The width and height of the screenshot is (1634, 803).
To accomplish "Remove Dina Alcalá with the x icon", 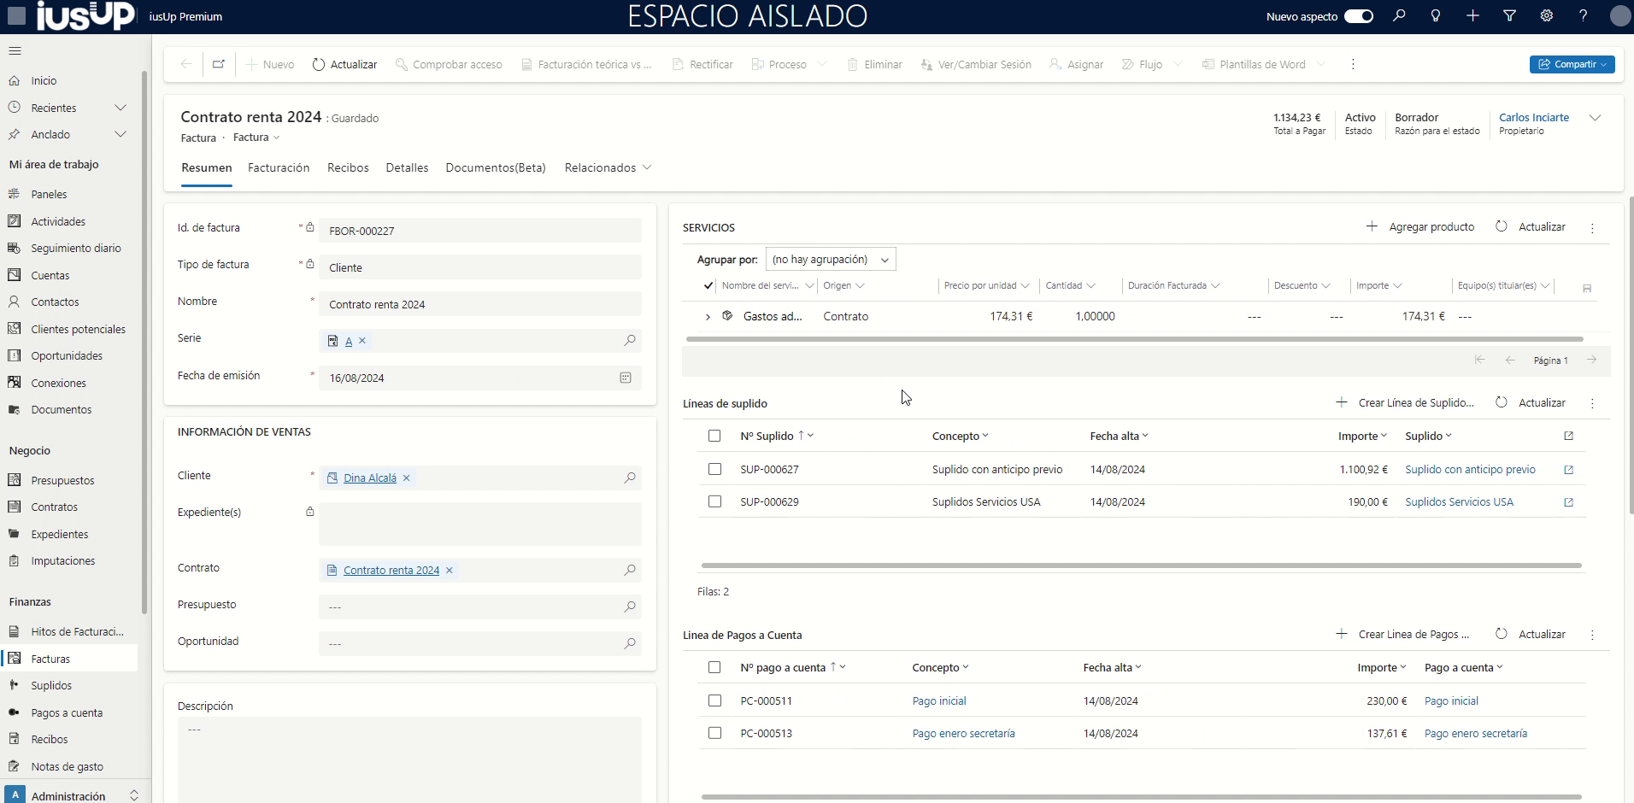I will pyautogui.click(x=407, y=478).
